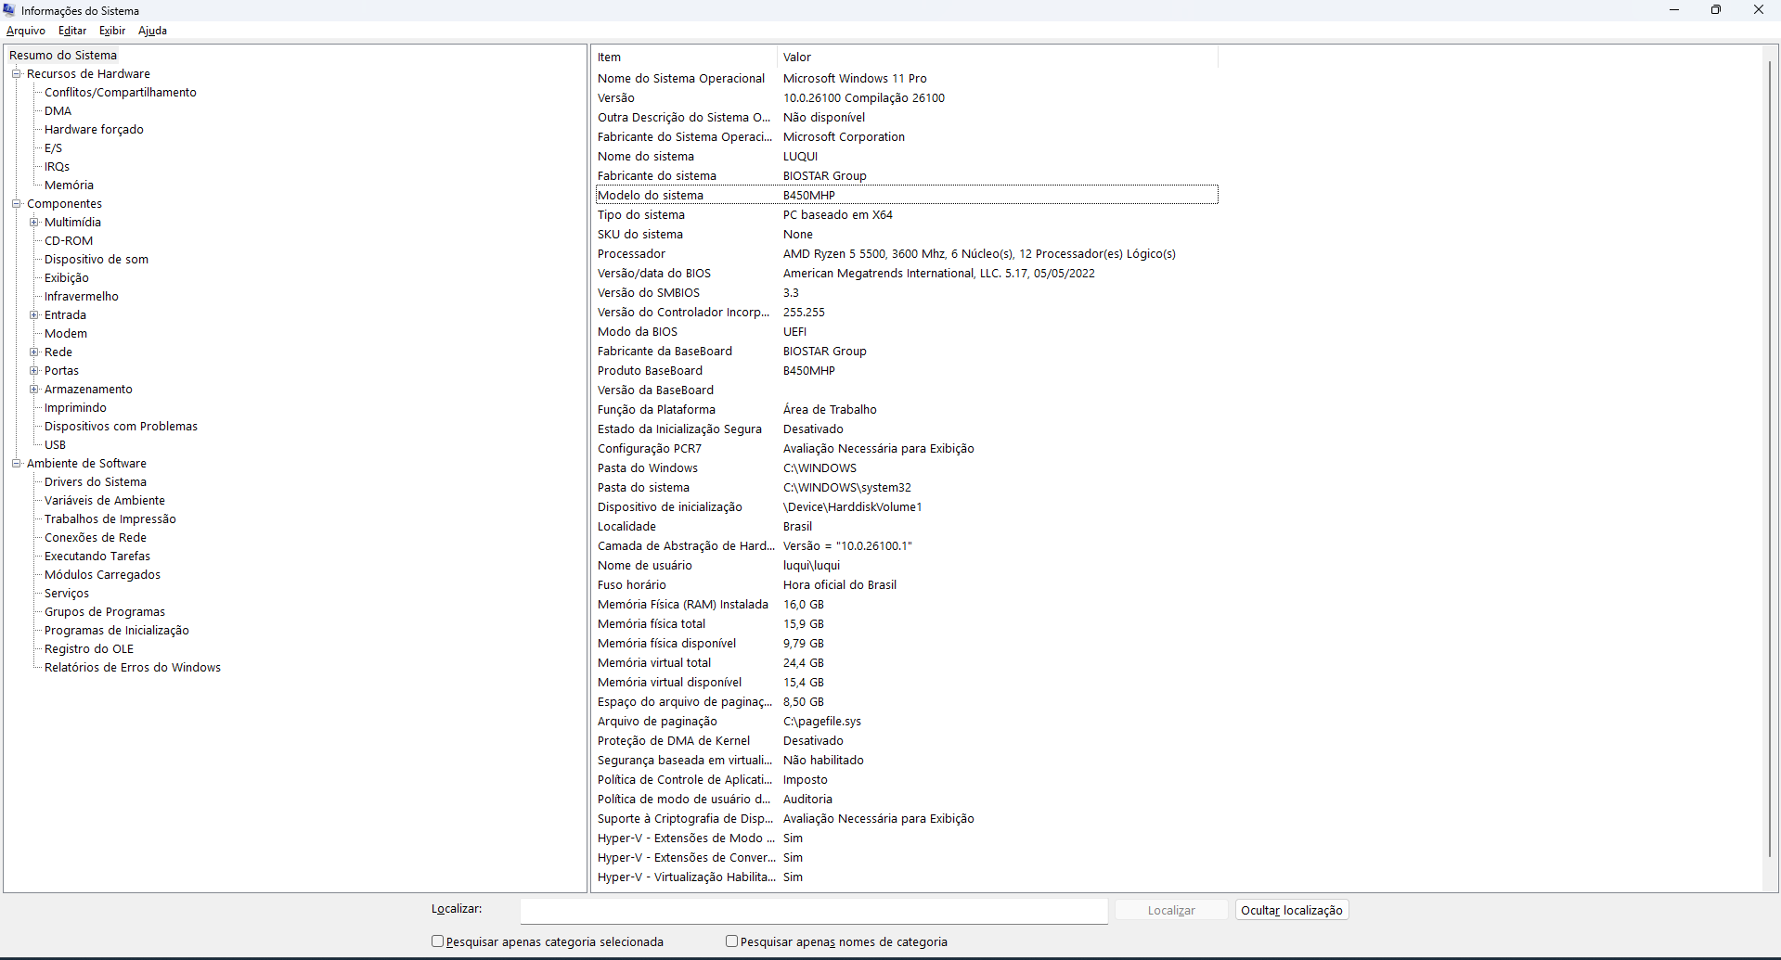Select 'Dispositivo de som' tree item

click(97, 260)
